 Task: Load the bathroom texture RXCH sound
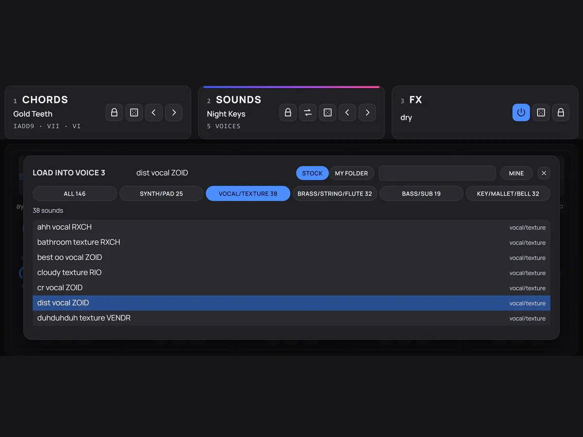291,242
